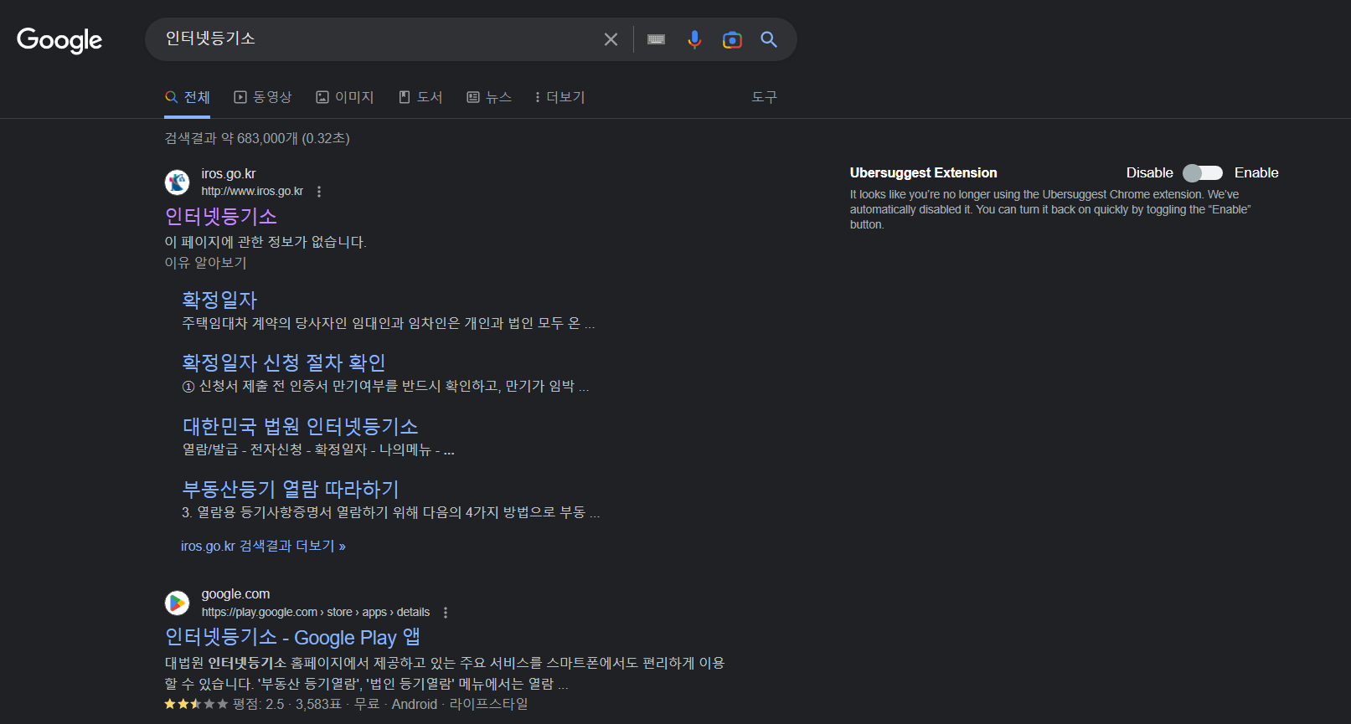Image resolution: width=1351 pixels, height=724 pixels.
Task: Switch to the 뉴스 tab
Action: click(489, 97)
